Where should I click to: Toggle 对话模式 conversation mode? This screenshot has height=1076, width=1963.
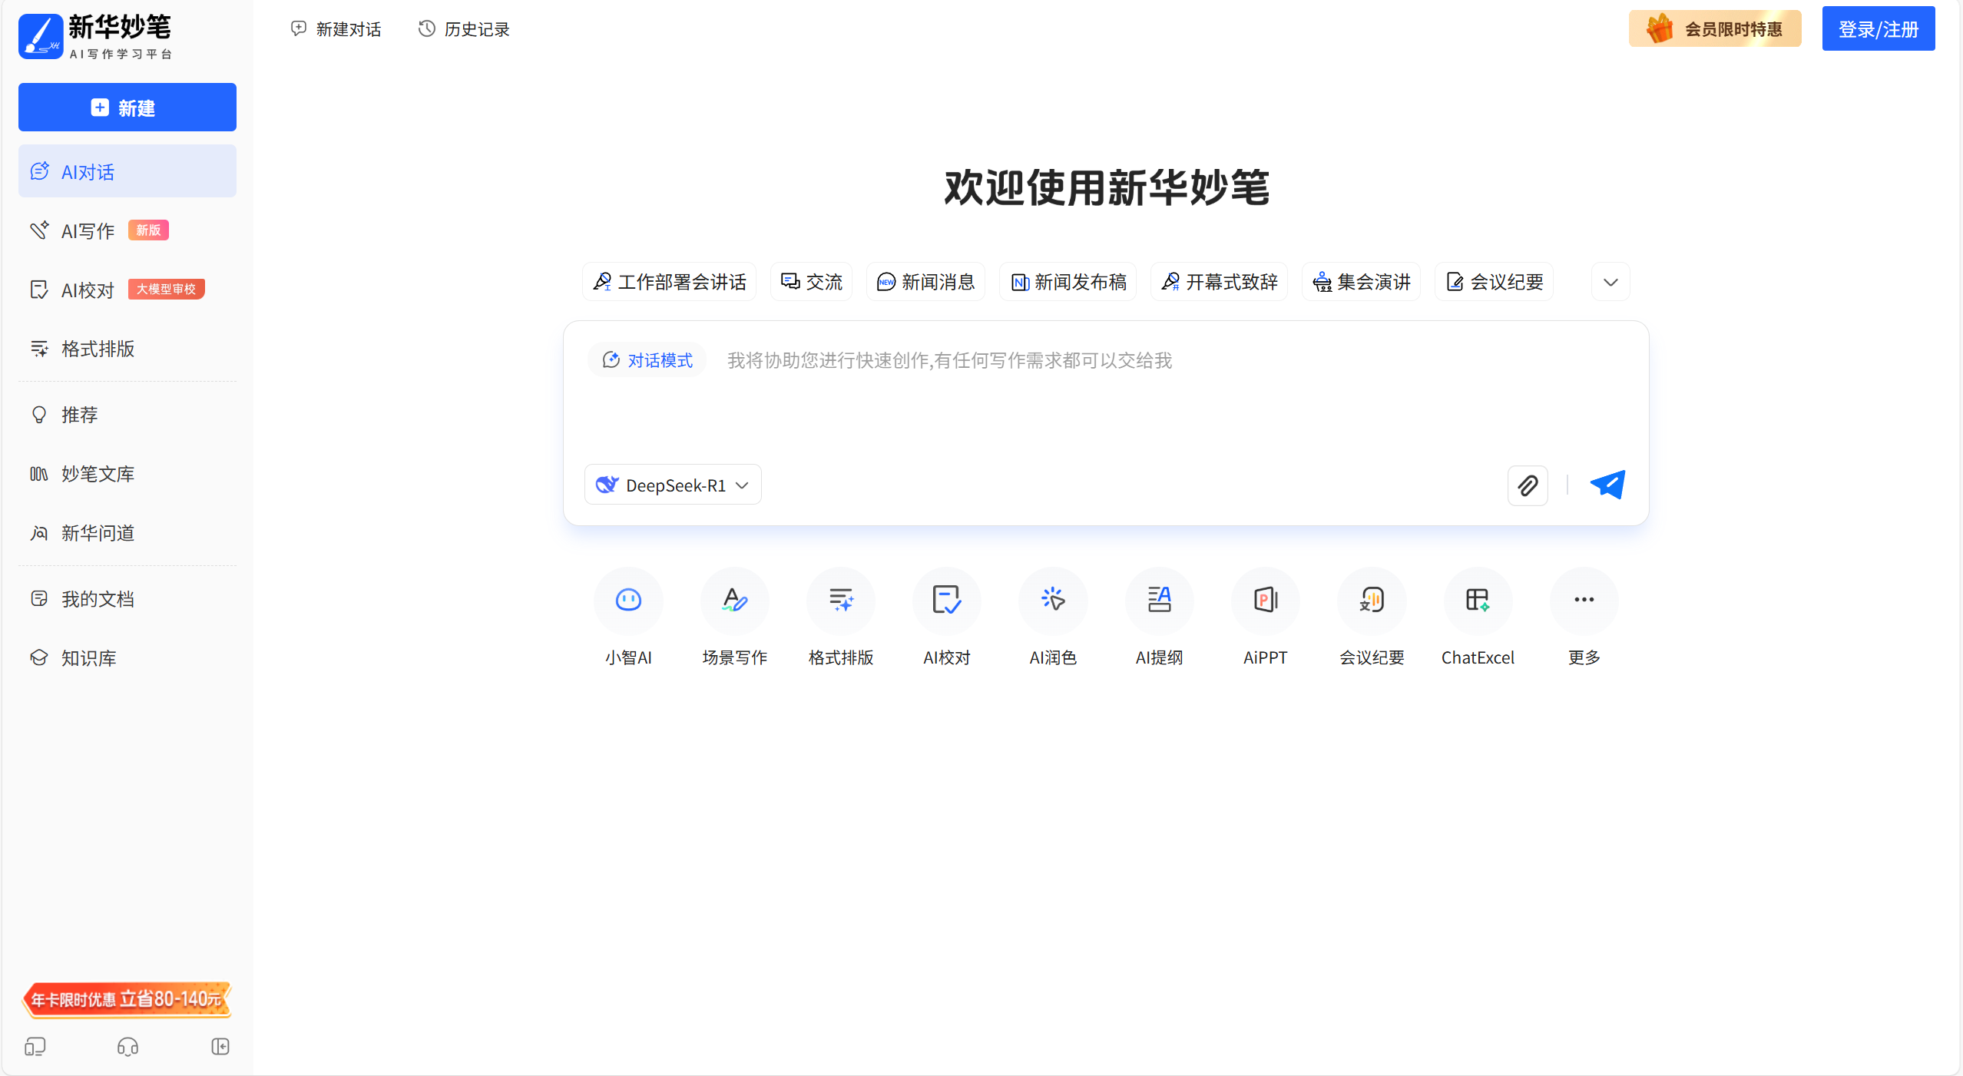coord(647,359)
